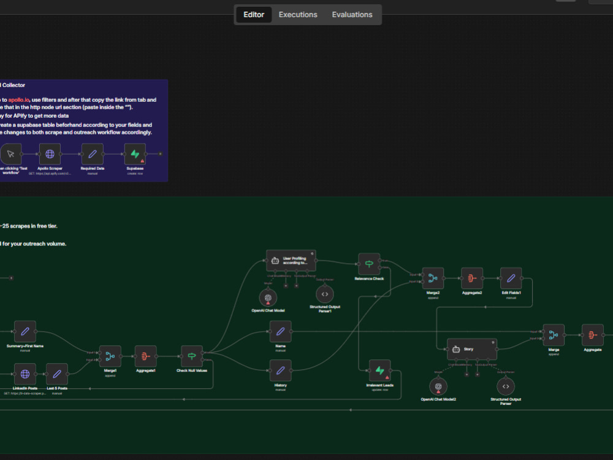Select the Name edit node
Screen dimensions: 613x460
[280, 331]
